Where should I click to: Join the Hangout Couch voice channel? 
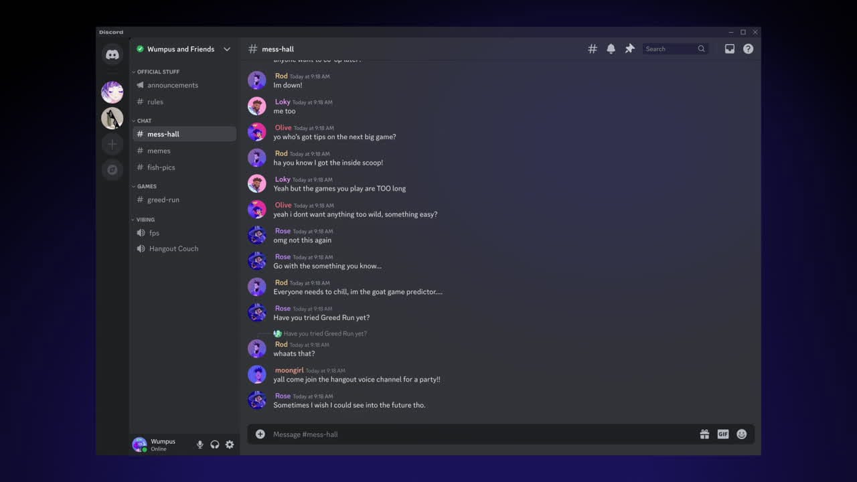(185, 248)
